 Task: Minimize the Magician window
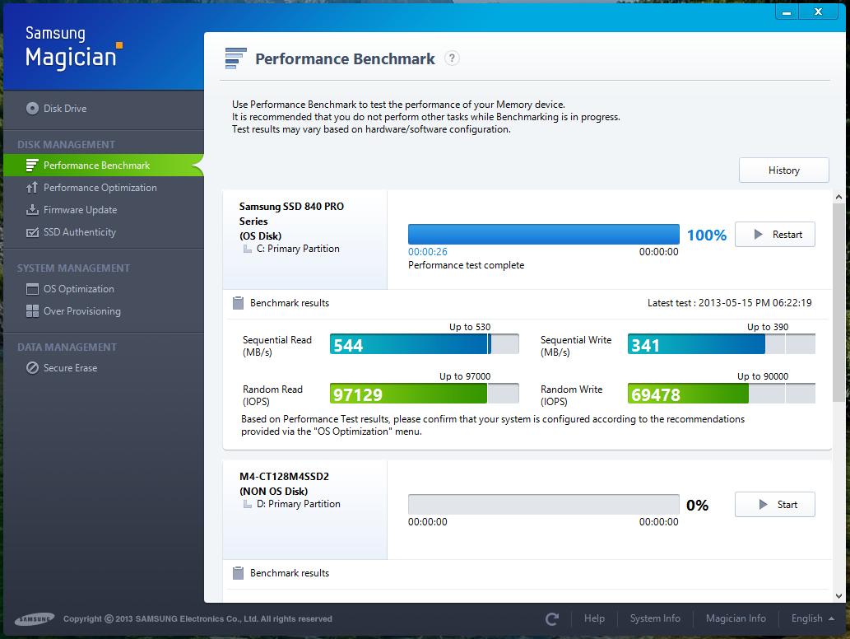(x=786, y=12)
